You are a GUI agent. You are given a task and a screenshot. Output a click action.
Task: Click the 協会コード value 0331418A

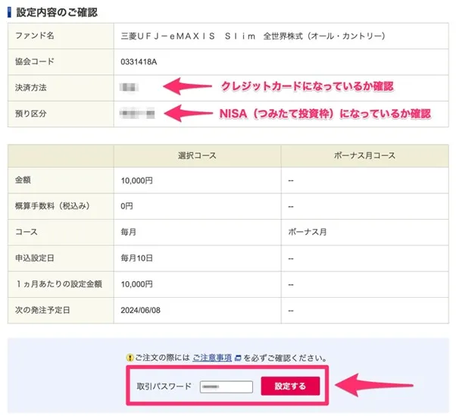[139, 61]
